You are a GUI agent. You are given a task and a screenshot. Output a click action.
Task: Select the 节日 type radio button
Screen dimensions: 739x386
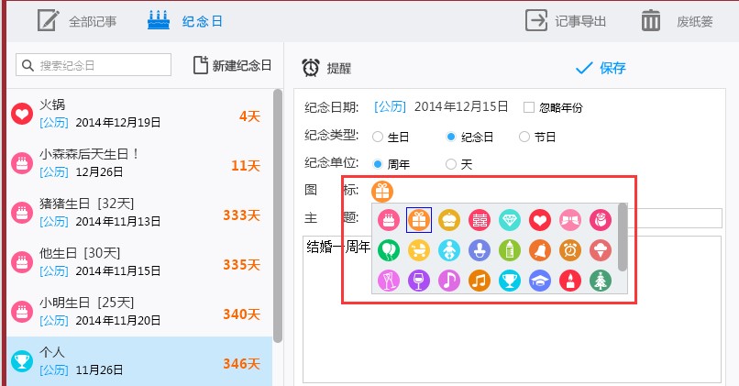(x=524, y=137)
